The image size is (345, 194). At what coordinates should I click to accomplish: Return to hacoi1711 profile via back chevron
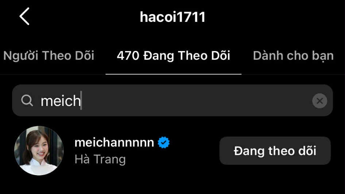click(x=24, y=16)
